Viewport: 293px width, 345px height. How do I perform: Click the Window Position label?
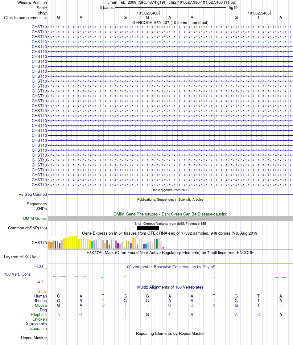[x=32, y=3]
